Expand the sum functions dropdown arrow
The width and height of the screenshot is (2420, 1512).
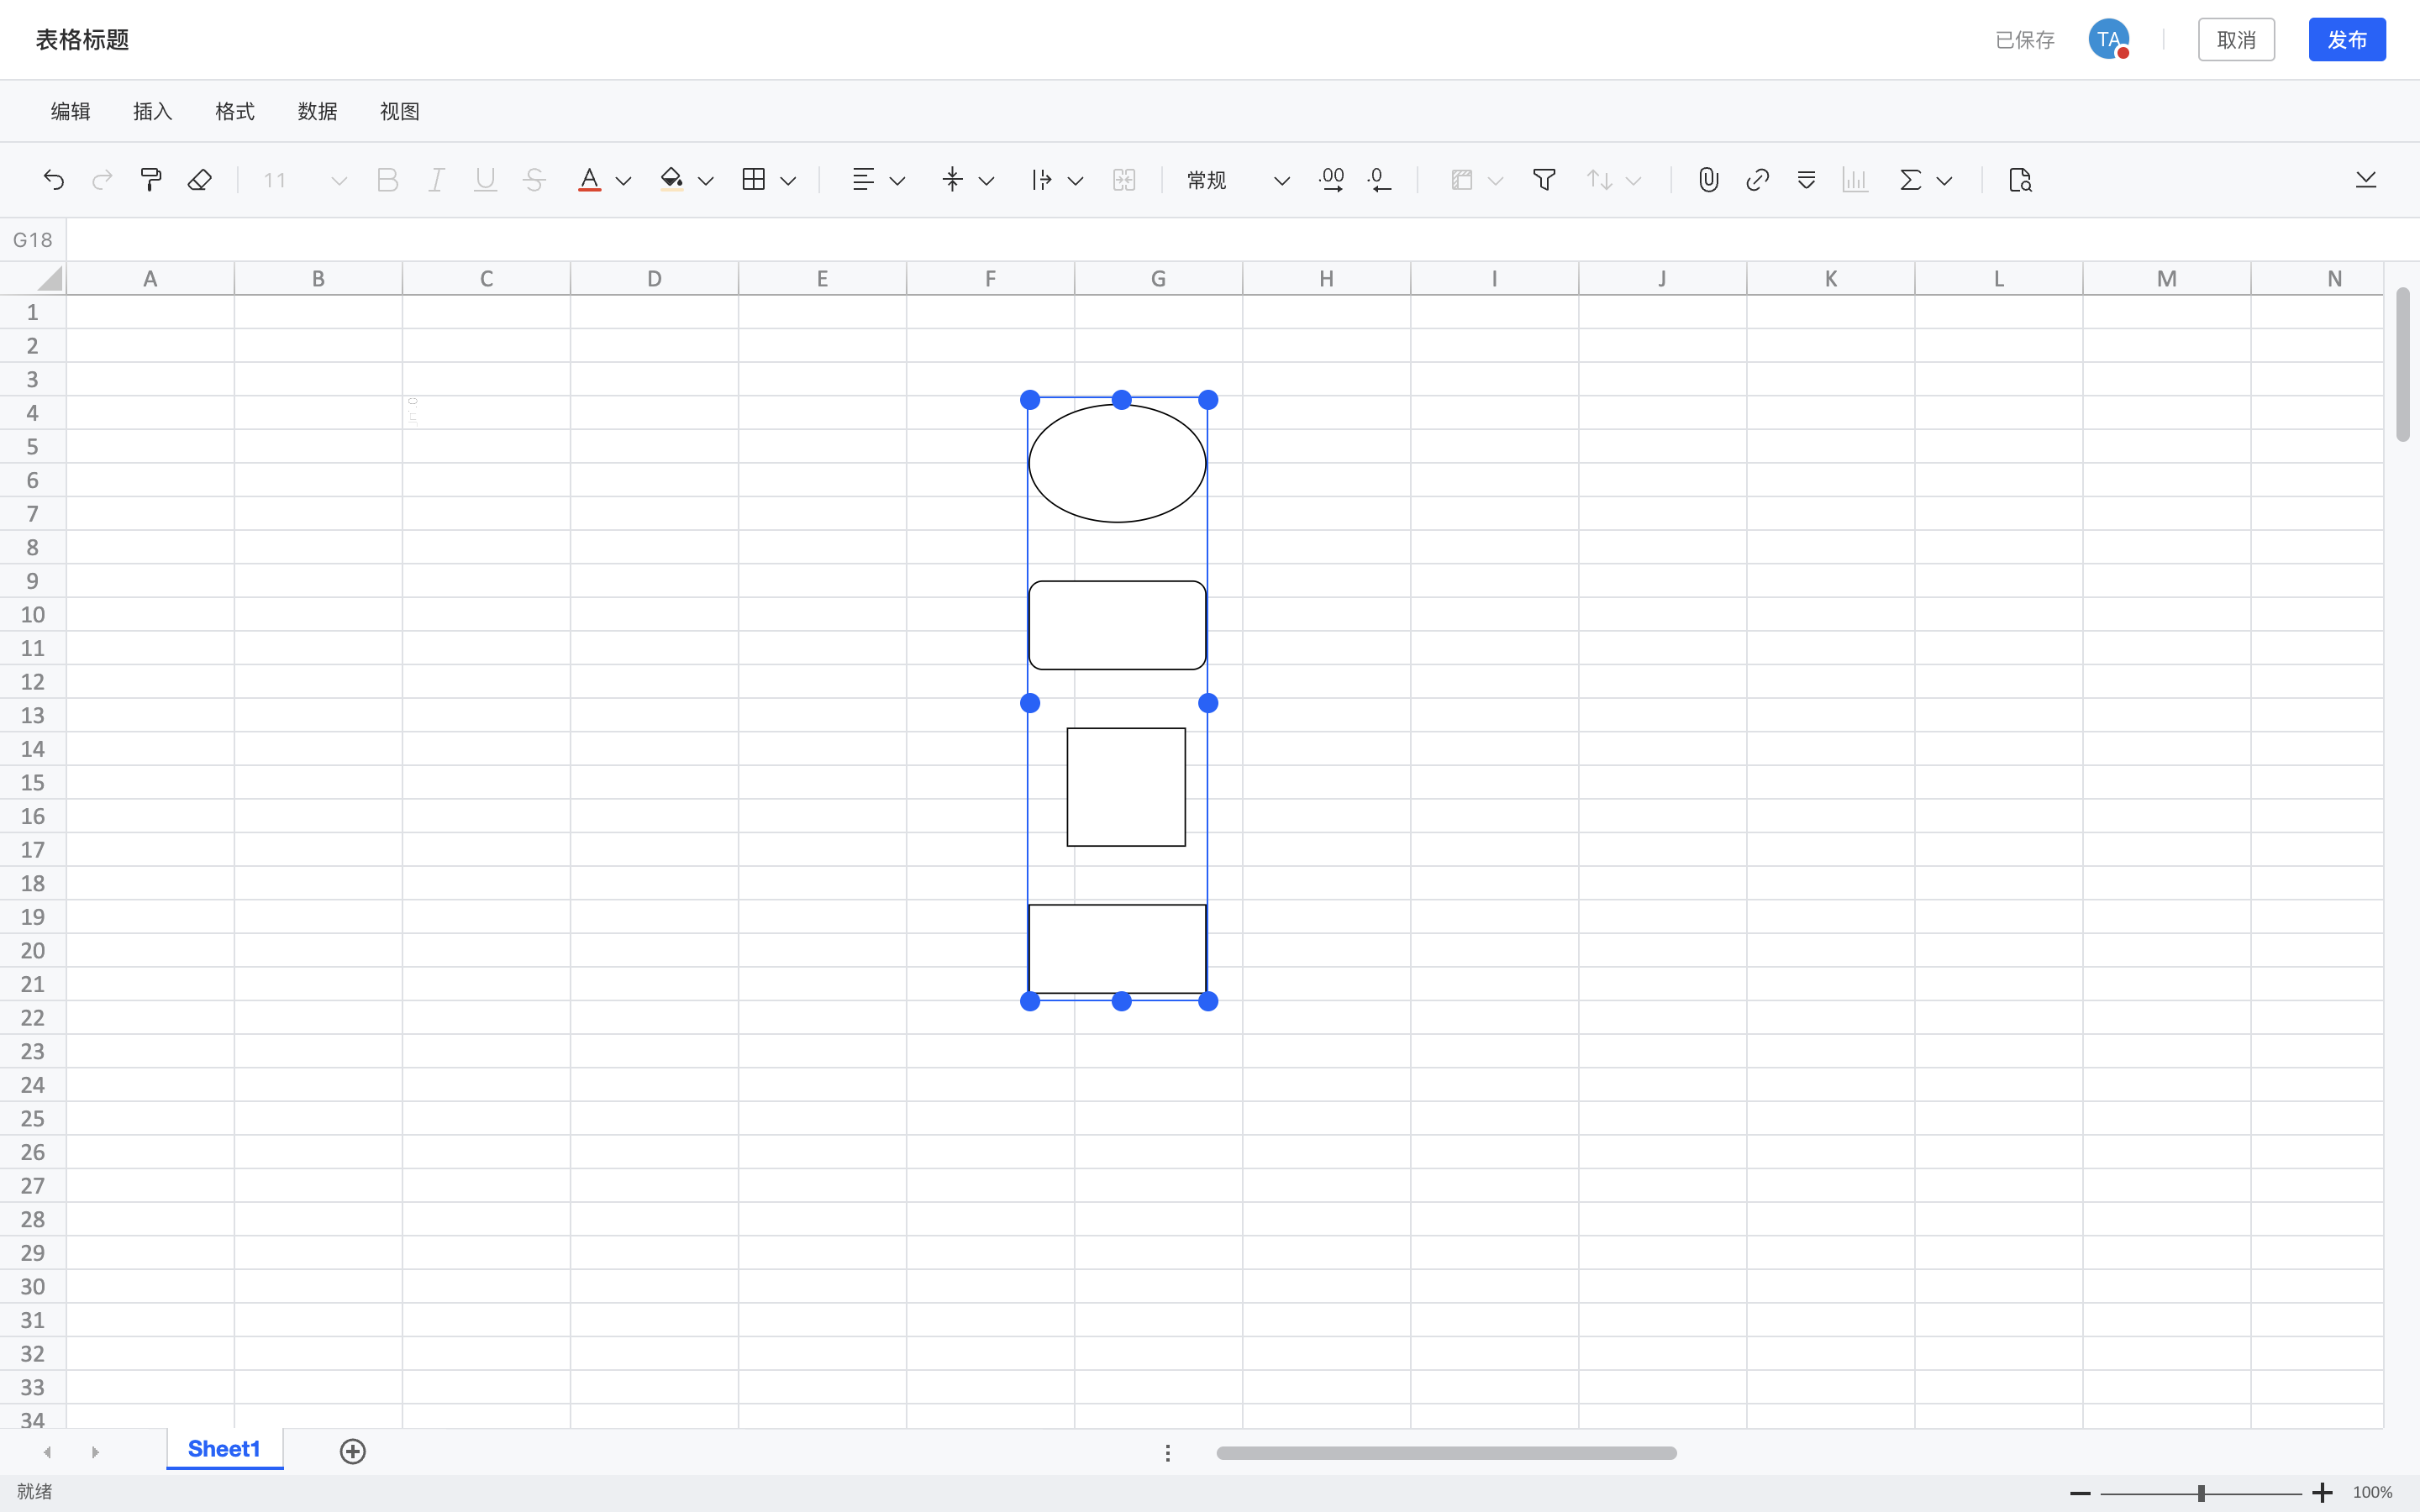coord(1944,181)
